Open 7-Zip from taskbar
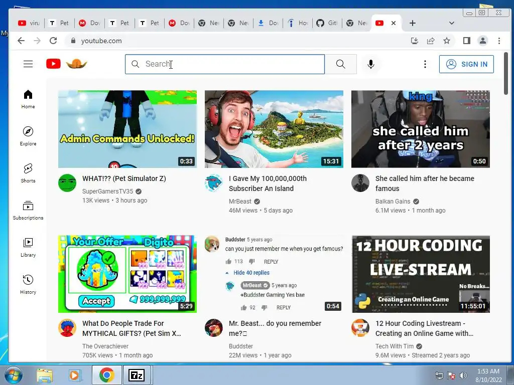The width and height of the screenshot is (514, 385). pyautogui.click(x=137, y=375)
